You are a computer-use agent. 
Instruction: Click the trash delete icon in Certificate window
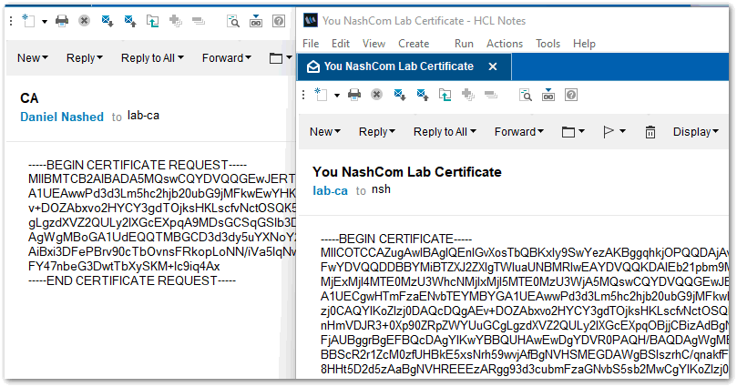click(650, 132)
